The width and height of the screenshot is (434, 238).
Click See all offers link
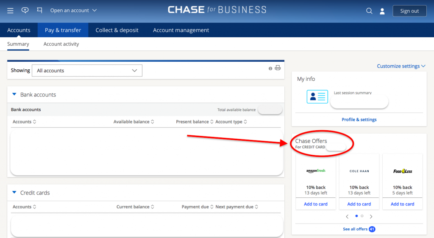pyautogui.click(x=355, y=229)
